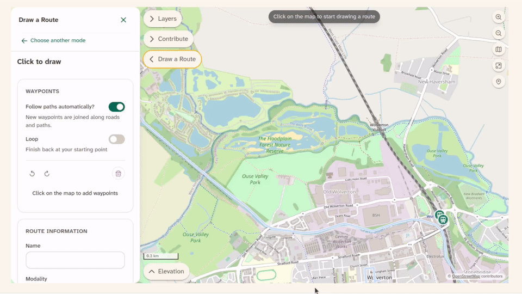Toggle Follow paths automatically switch
This screenshot has width=522, height=294.
click(116, 107)
